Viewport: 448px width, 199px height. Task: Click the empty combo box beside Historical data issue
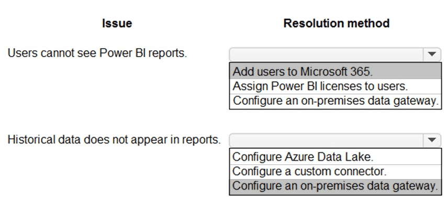point(335,140)
